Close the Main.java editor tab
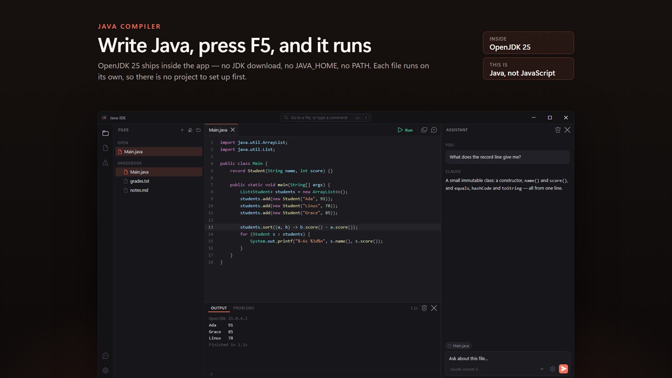 coord(233,130)
